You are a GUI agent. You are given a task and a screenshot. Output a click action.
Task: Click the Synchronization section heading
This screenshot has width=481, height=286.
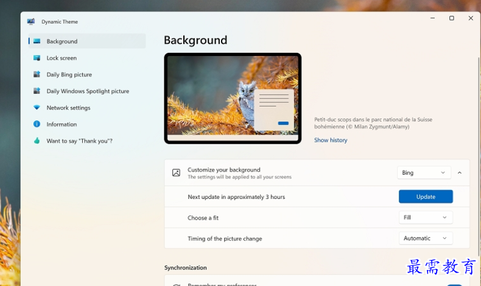pyautogui.click(x=185, y=268)
